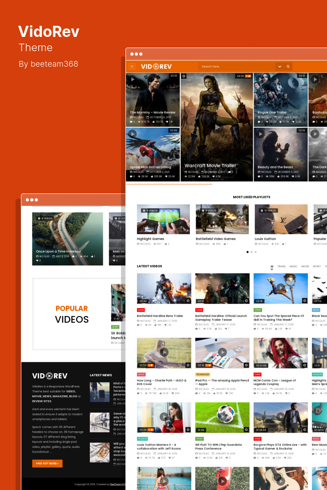
Task: Select the third carousel dot under playlists
Action: point(256,252)
